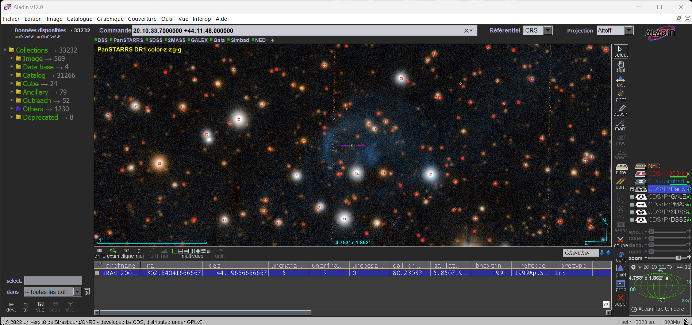Enable the CDS/P/GALEX layer checkbox

[x=632, y=197]
